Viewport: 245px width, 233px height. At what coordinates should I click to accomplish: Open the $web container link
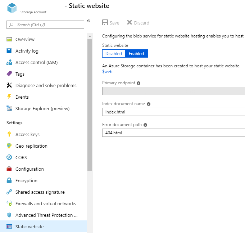point(107,72)
